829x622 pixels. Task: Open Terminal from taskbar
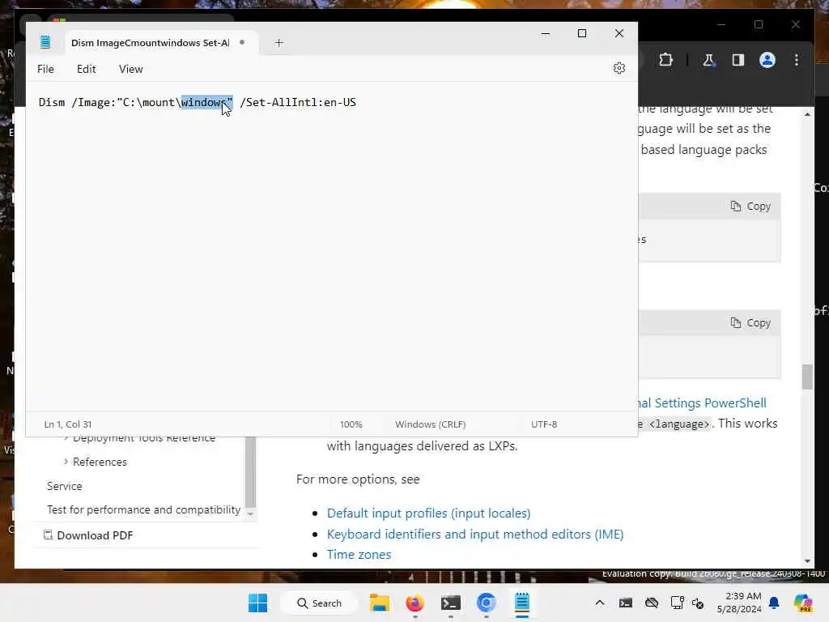(x=450, y=603)
